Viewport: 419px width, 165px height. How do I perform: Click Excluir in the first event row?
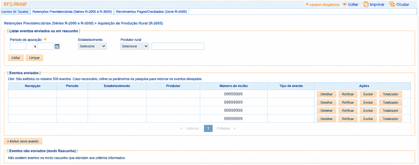pos(368,94)
